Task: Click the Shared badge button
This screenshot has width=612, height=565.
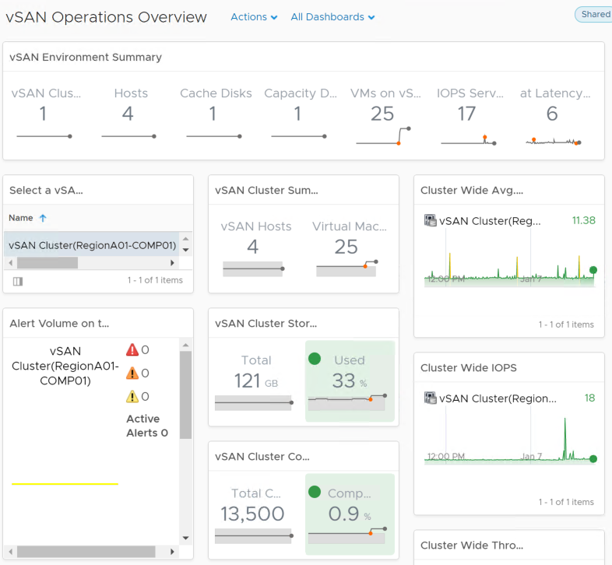Action: coord(594,15)
